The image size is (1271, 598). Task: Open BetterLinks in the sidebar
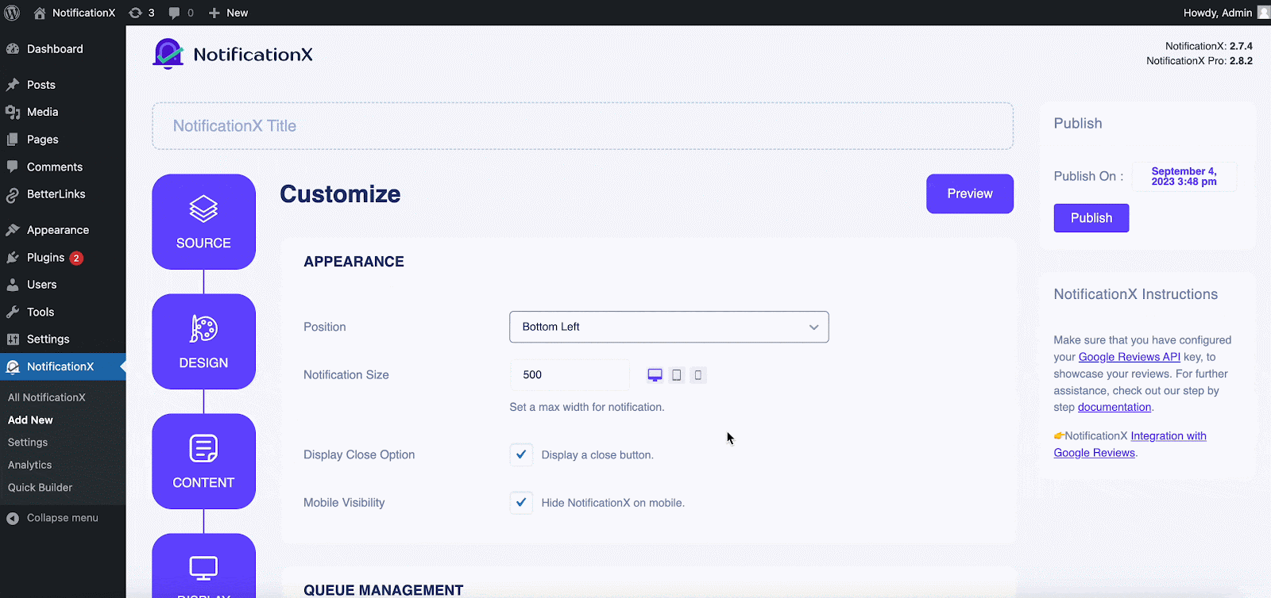[63, 194]
